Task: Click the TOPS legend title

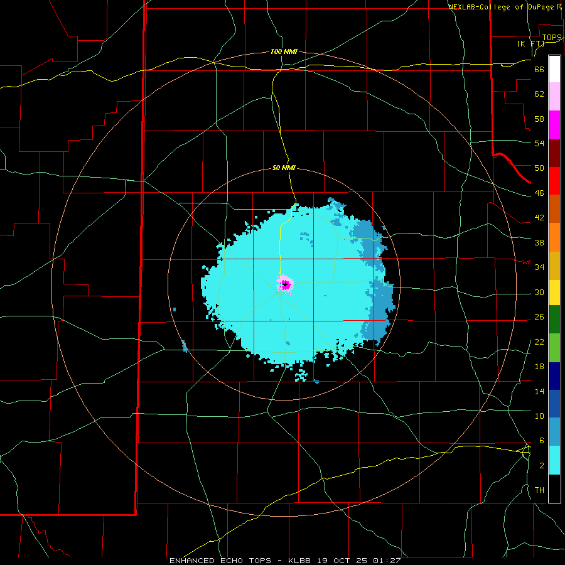Action: click(x=552, y=38)
